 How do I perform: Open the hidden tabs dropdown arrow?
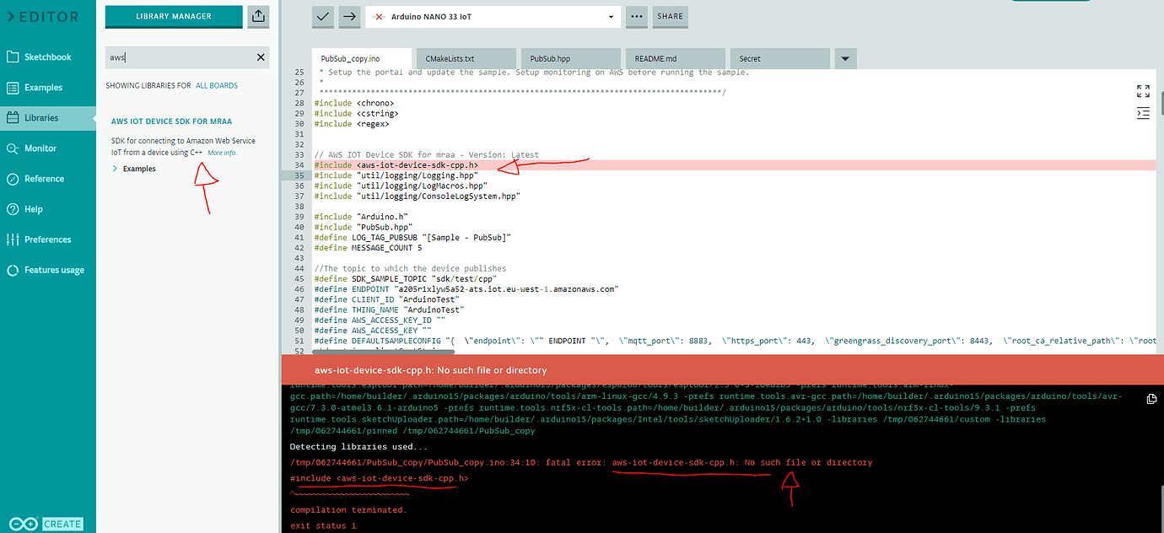point(845,57)
